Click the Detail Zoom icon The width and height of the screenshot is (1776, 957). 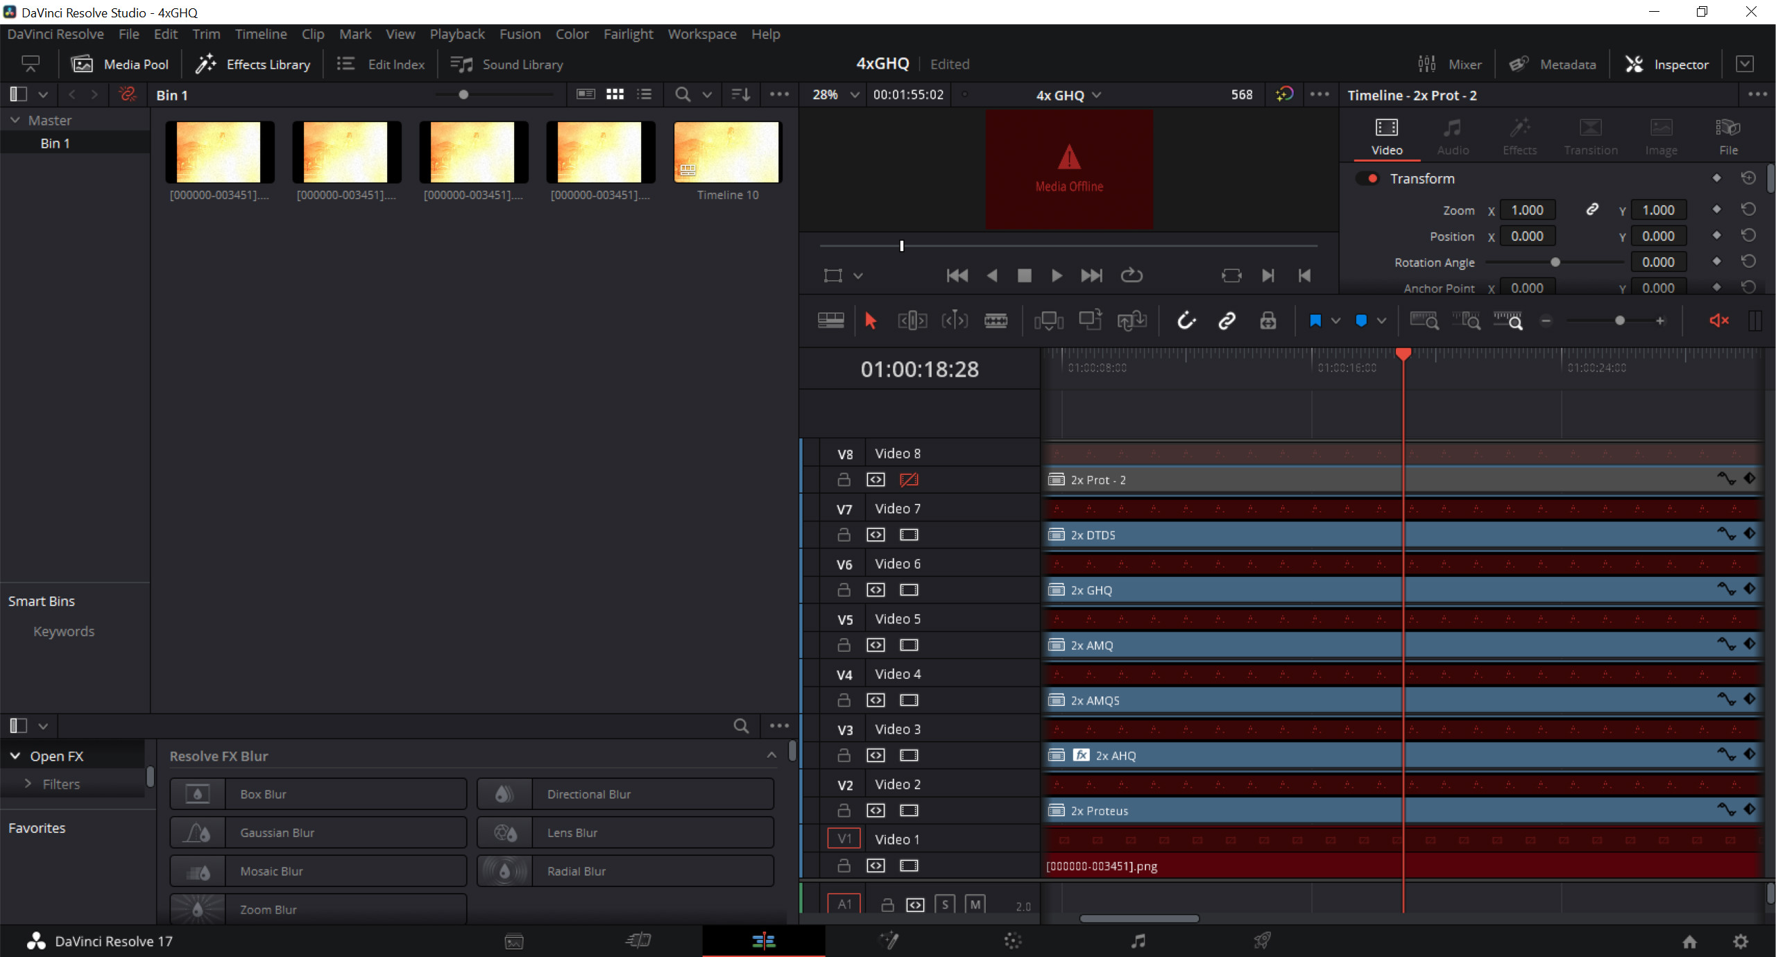click(x=1467, y=320)
